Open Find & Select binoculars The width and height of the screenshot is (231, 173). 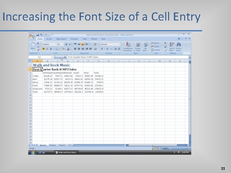(x=178, y=47)
